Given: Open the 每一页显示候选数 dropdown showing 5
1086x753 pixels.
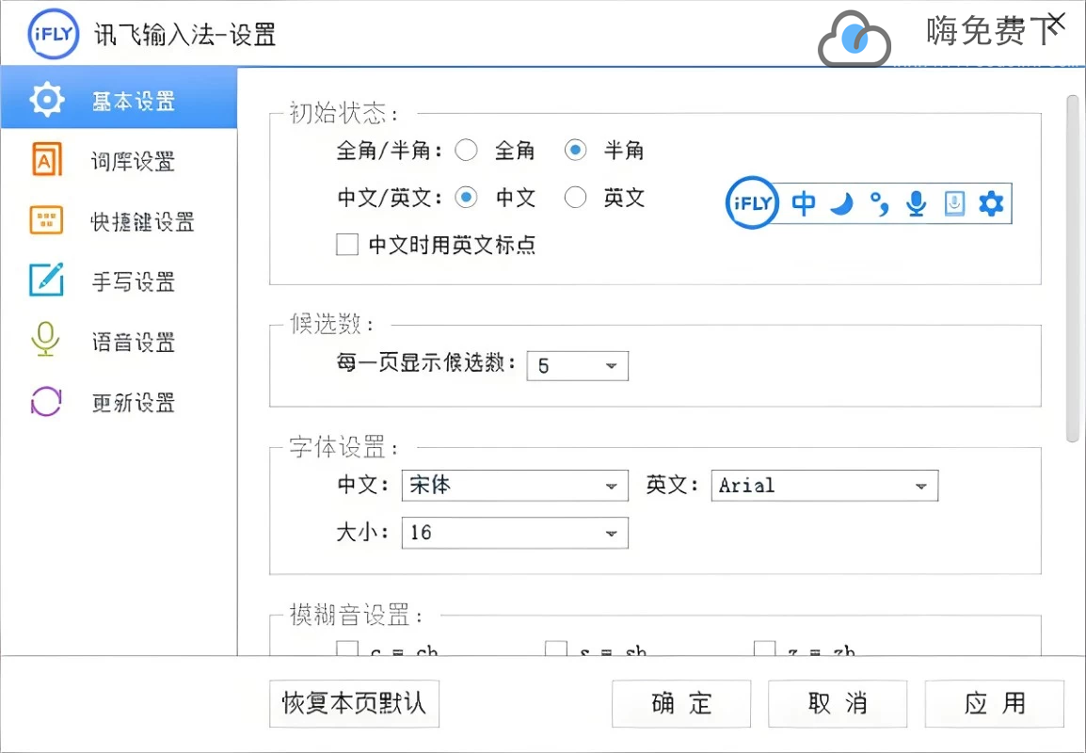Looking at the screenshot, I should click(x=578, y=366).
